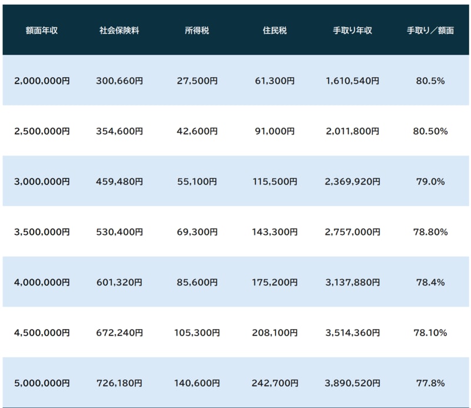Click the 77.8% ratio cell
Image resolution: width=471 pixels, height=408 pixels.
pyautogui.click(x=430, y=383)
